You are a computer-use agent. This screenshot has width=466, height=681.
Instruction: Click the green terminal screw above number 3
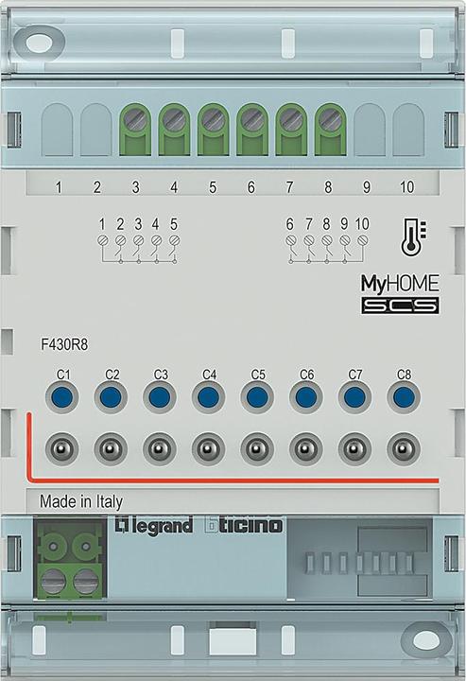pos(135,119)
